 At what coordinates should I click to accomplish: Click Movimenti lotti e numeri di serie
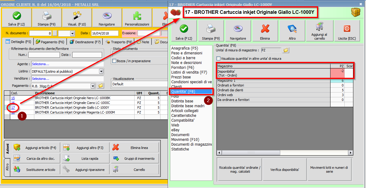[329, 169]
